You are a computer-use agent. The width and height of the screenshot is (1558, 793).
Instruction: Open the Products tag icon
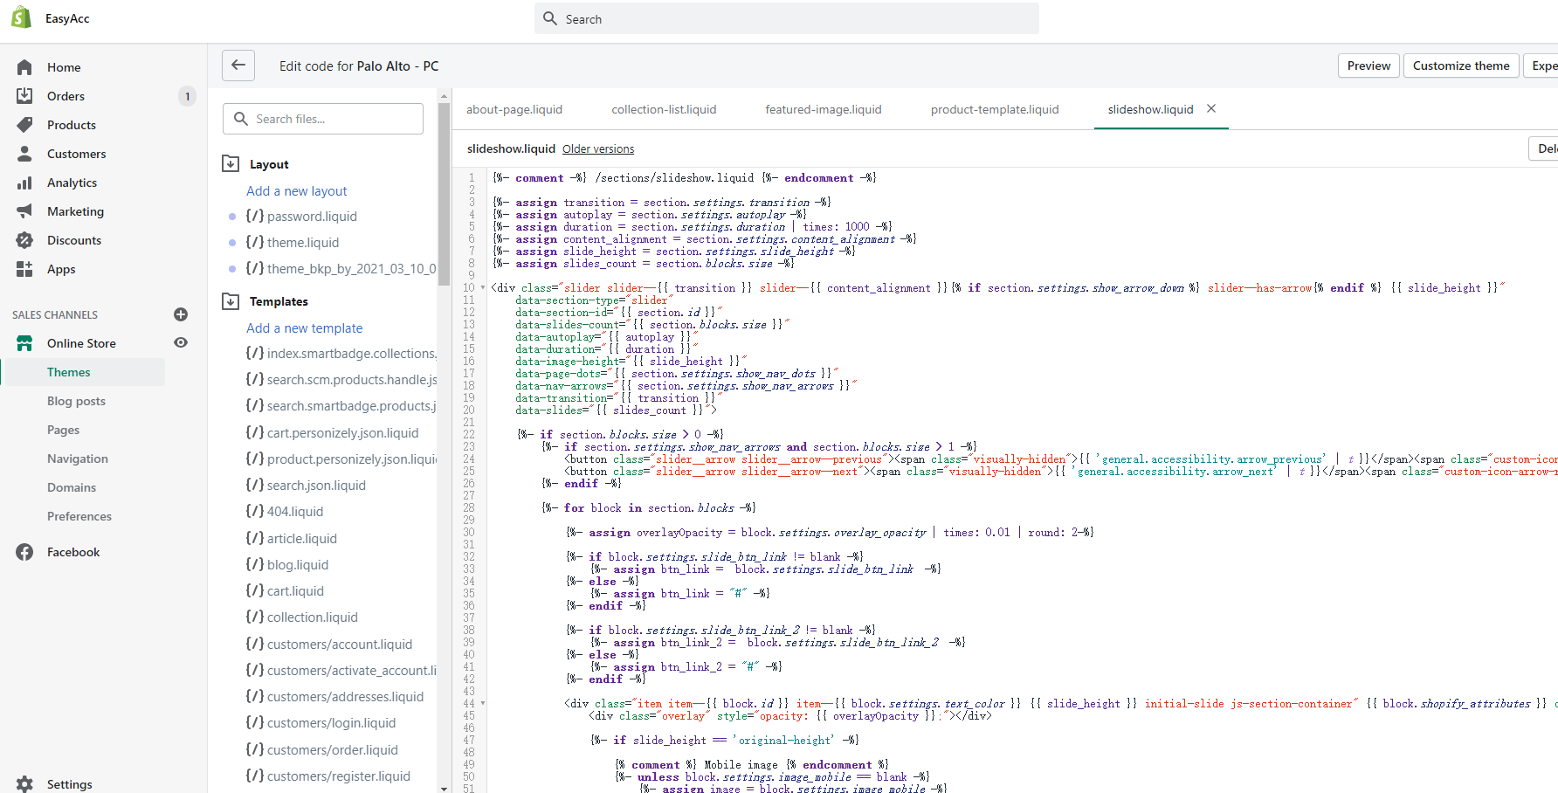pos(24,125)
